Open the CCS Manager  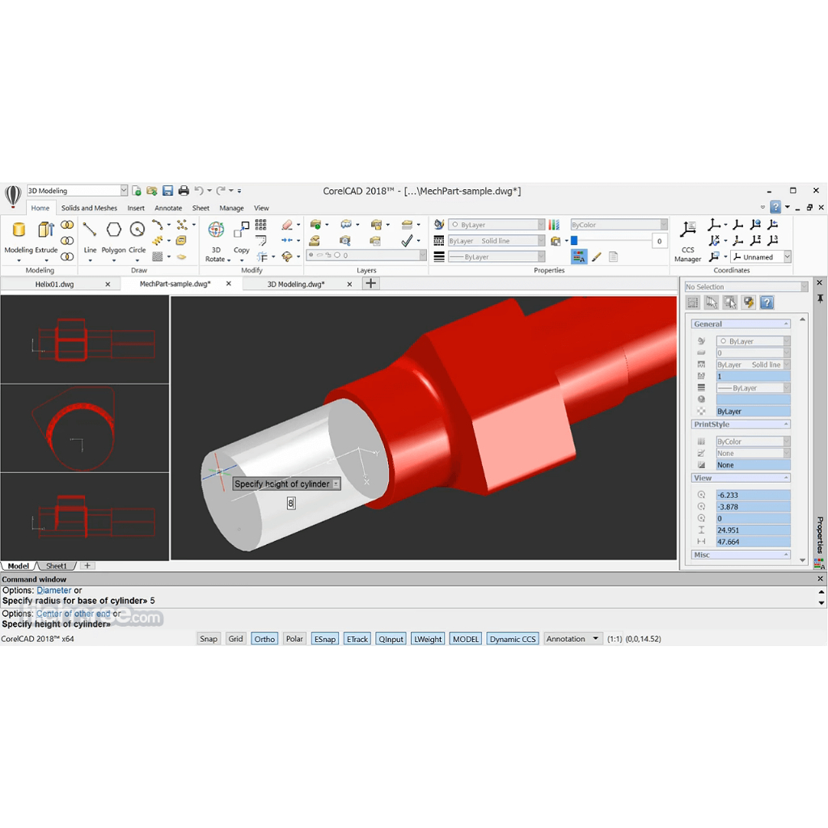[688, 239]
